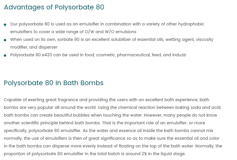Click the line "emulsifiers to cover a wide range"
Image resolution: width=237 pixels, height=160 pixels.
(73, 32)
